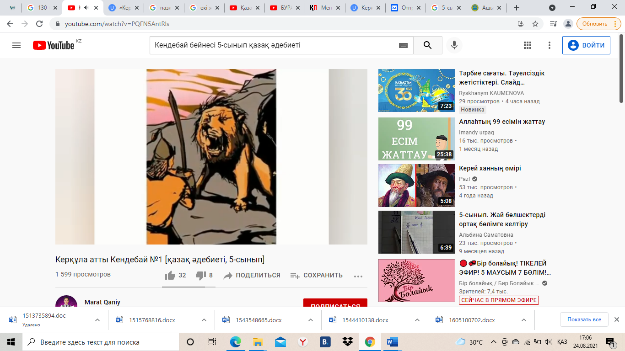
Task: Click Показать все downloads button
Action: pos(584,319)
